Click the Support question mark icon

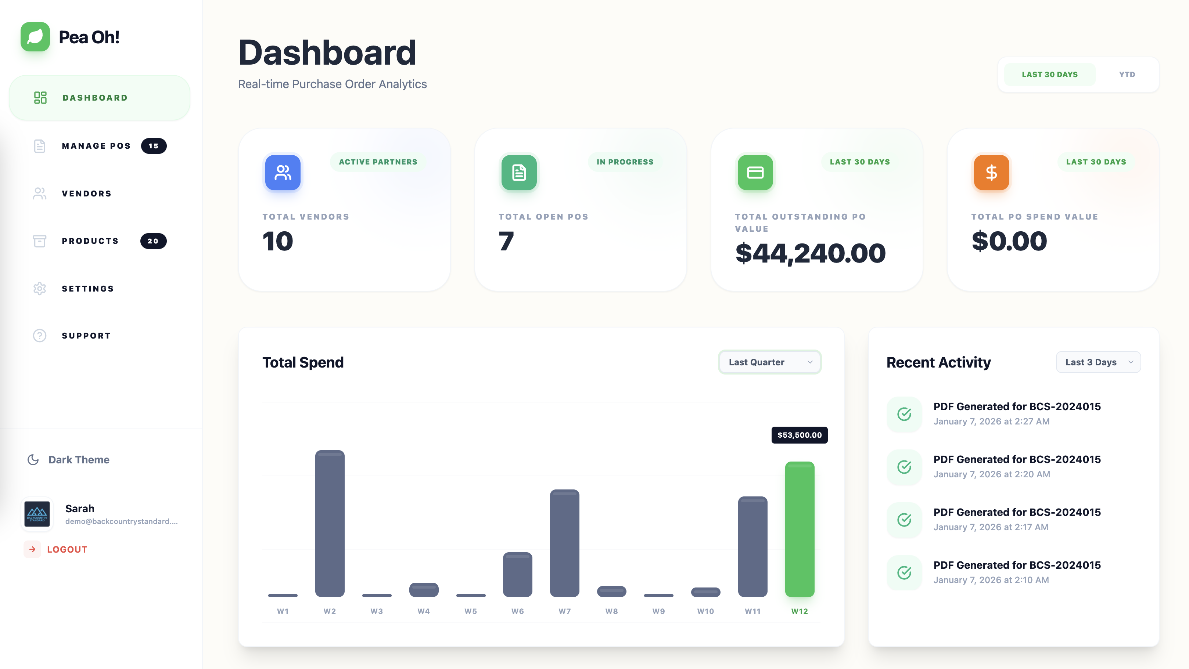pyautogui.click(x=40, y=336)
